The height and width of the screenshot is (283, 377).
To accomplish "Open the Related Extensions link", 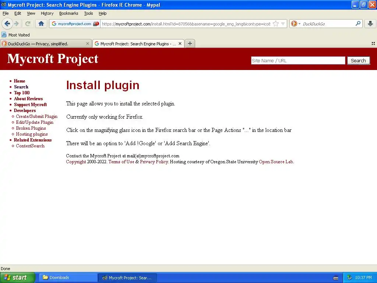I will point(33,140).
